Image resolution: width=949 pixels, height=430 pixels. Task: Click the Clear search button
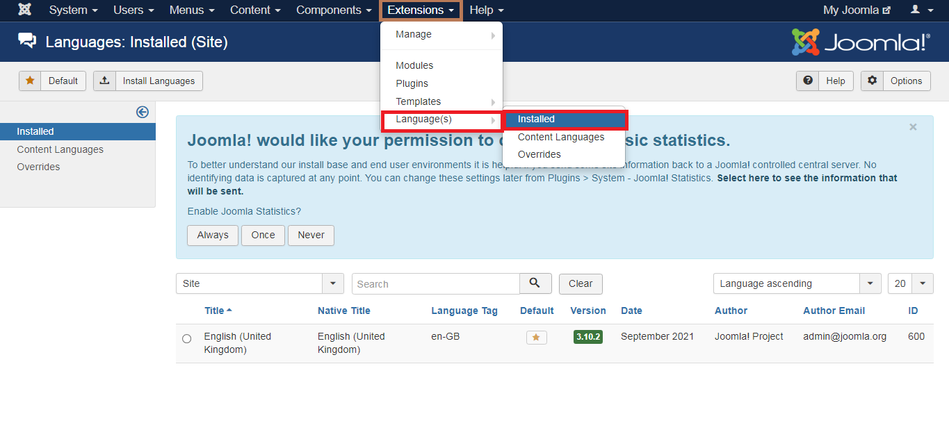581,283
